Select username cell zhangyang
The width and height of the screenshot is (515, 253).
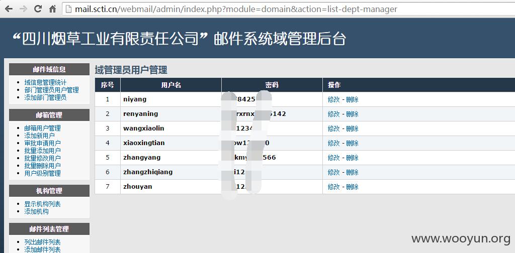pos(171,158)
